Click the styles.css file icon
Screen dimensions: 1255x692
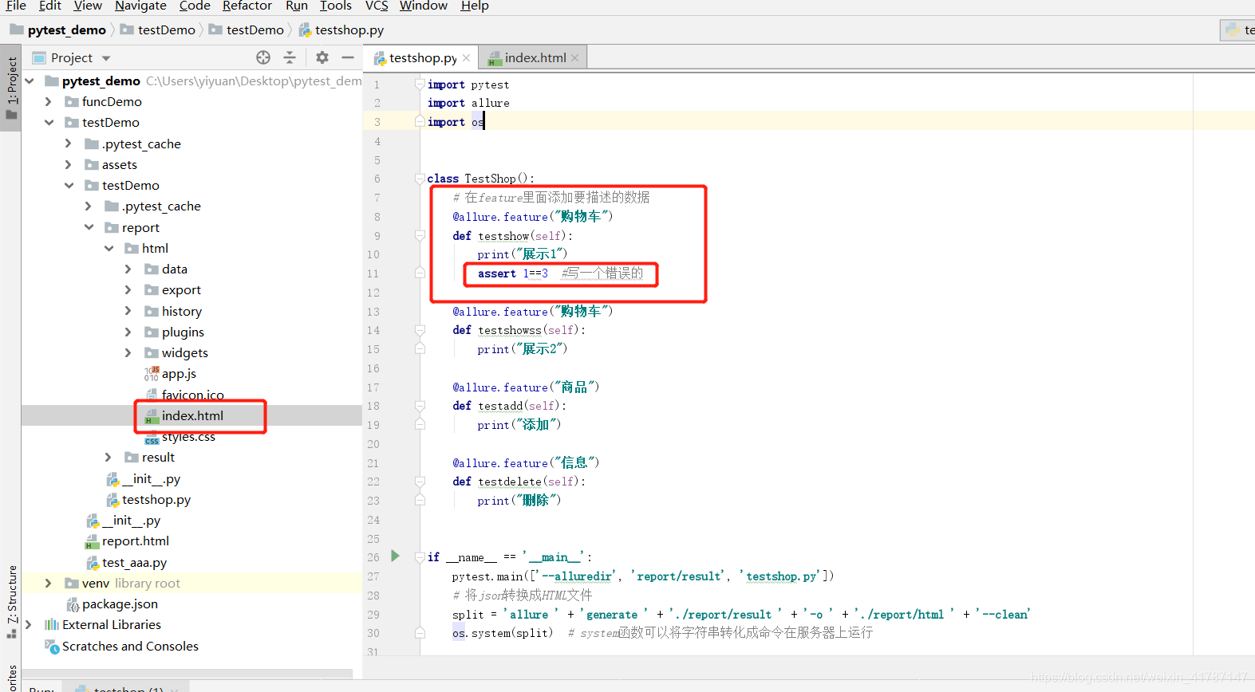coord(152,438)
